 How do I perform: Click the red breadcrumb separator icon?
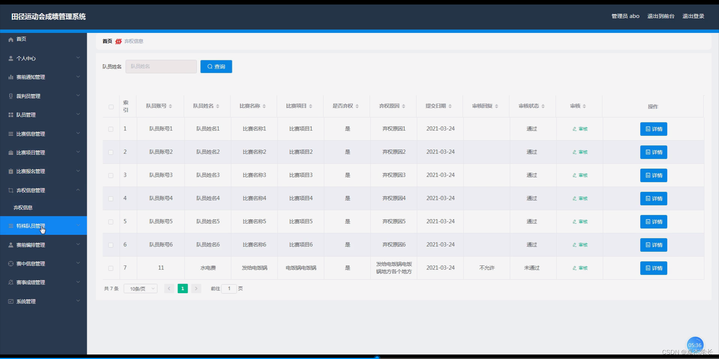pyautogui.click(x=118, y=42)
